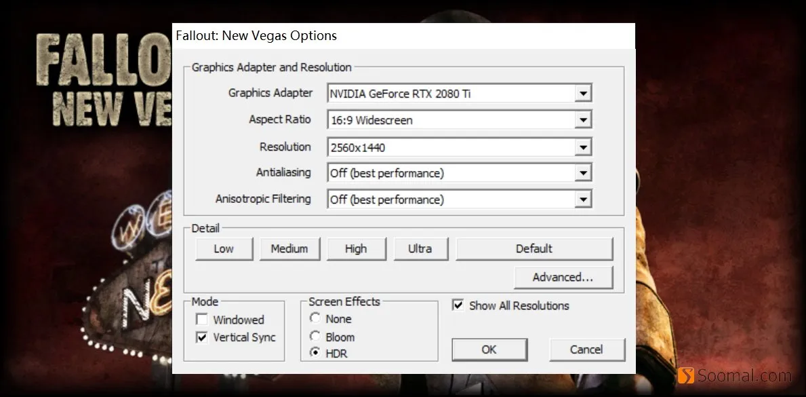This screenshot has height=397, width=806.
Task: Open the Advanced settings dialog
Action: tap(563, 278)
